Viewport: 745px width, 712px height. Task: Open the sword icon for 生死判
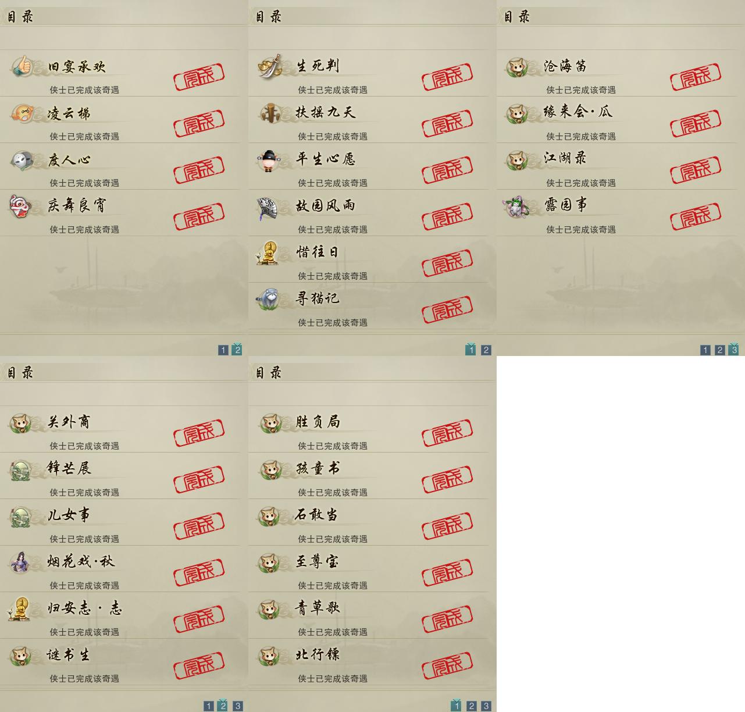[270, 66]
